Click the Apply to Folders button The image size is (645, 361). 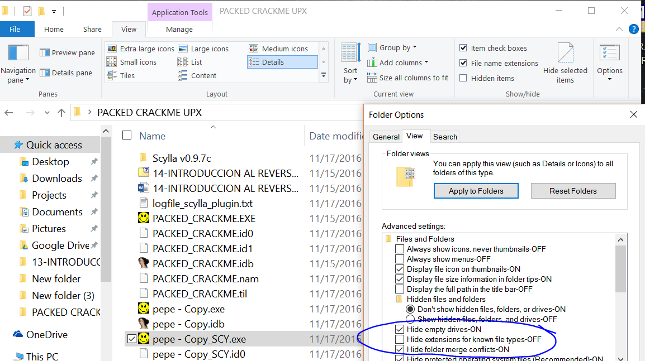point(476,191)
